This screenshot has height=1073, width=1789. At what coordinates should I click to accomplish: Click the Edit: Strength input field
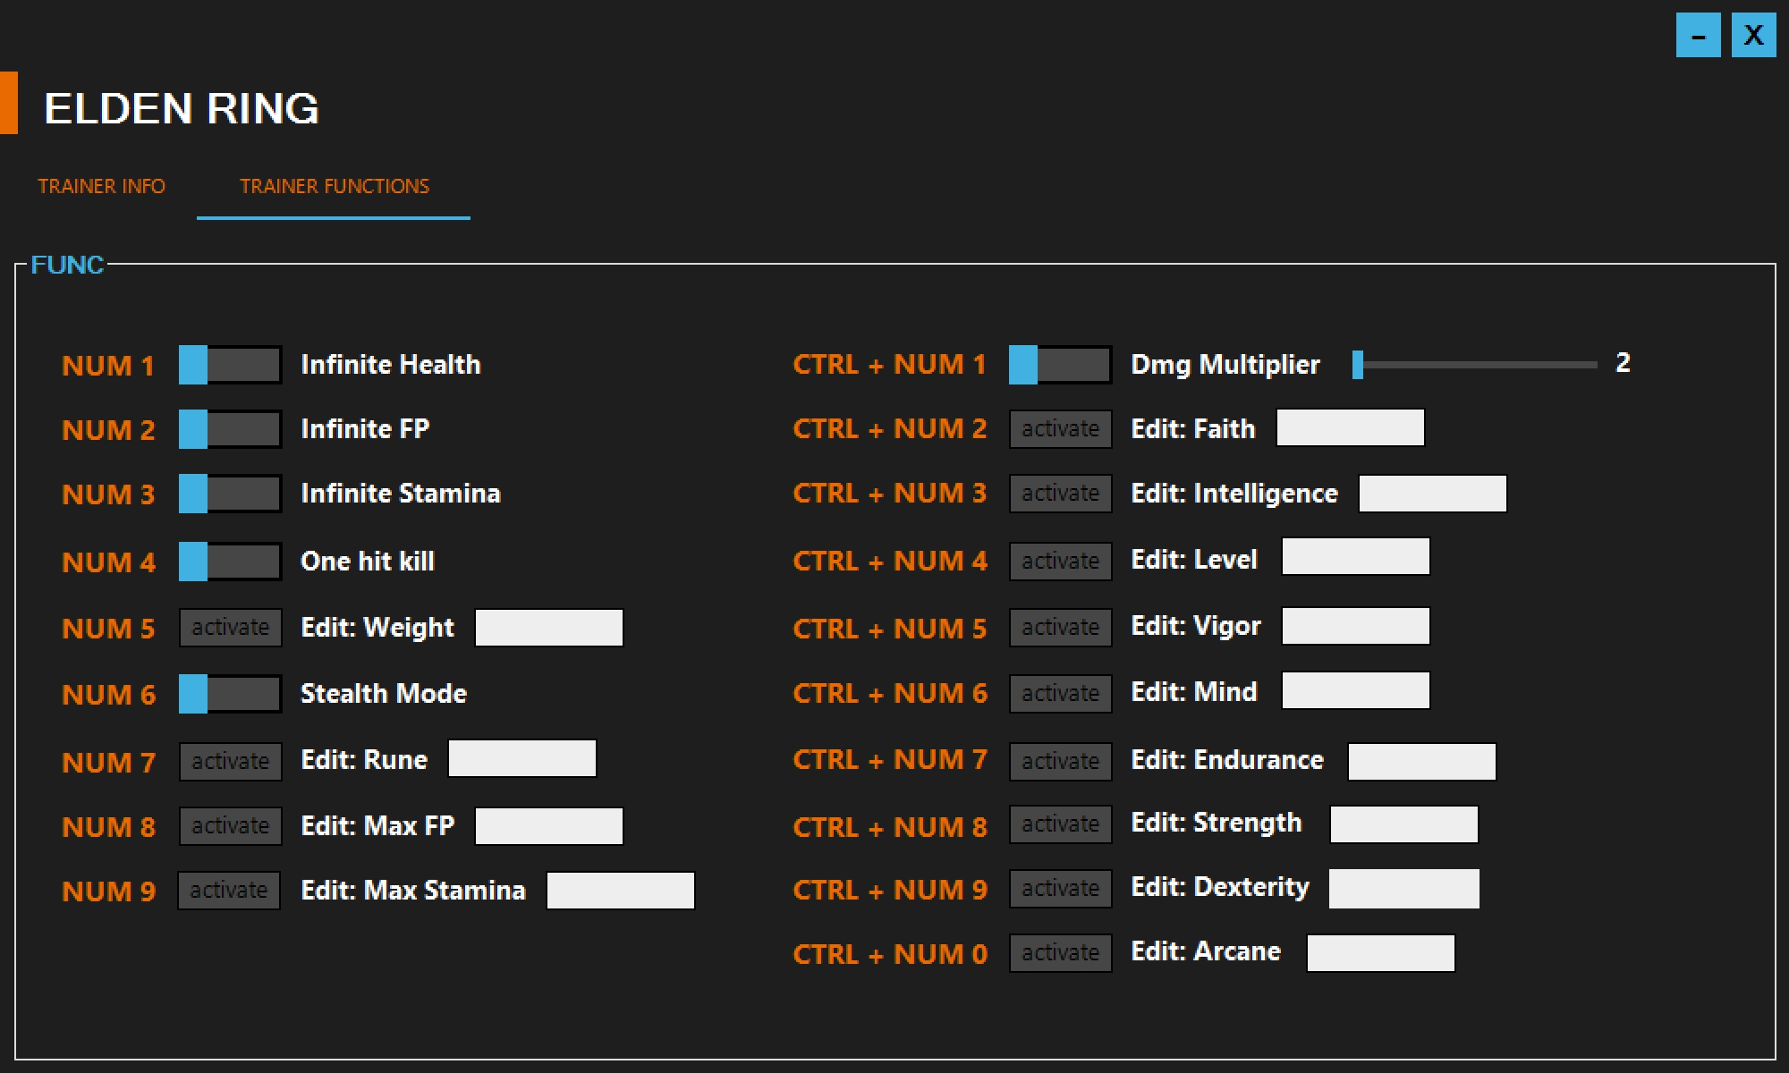[x=1404, y=824]
